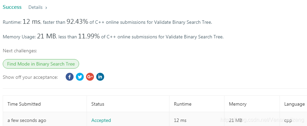Share acceptance on Twitter

[80, 77]
